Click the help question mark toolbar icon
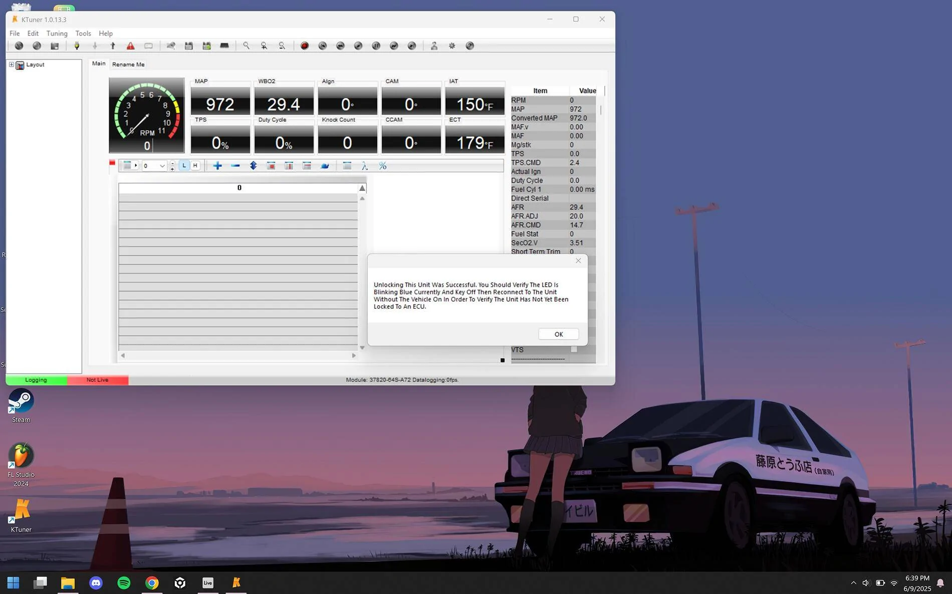 pyautogui.click(x=469, y=46)
